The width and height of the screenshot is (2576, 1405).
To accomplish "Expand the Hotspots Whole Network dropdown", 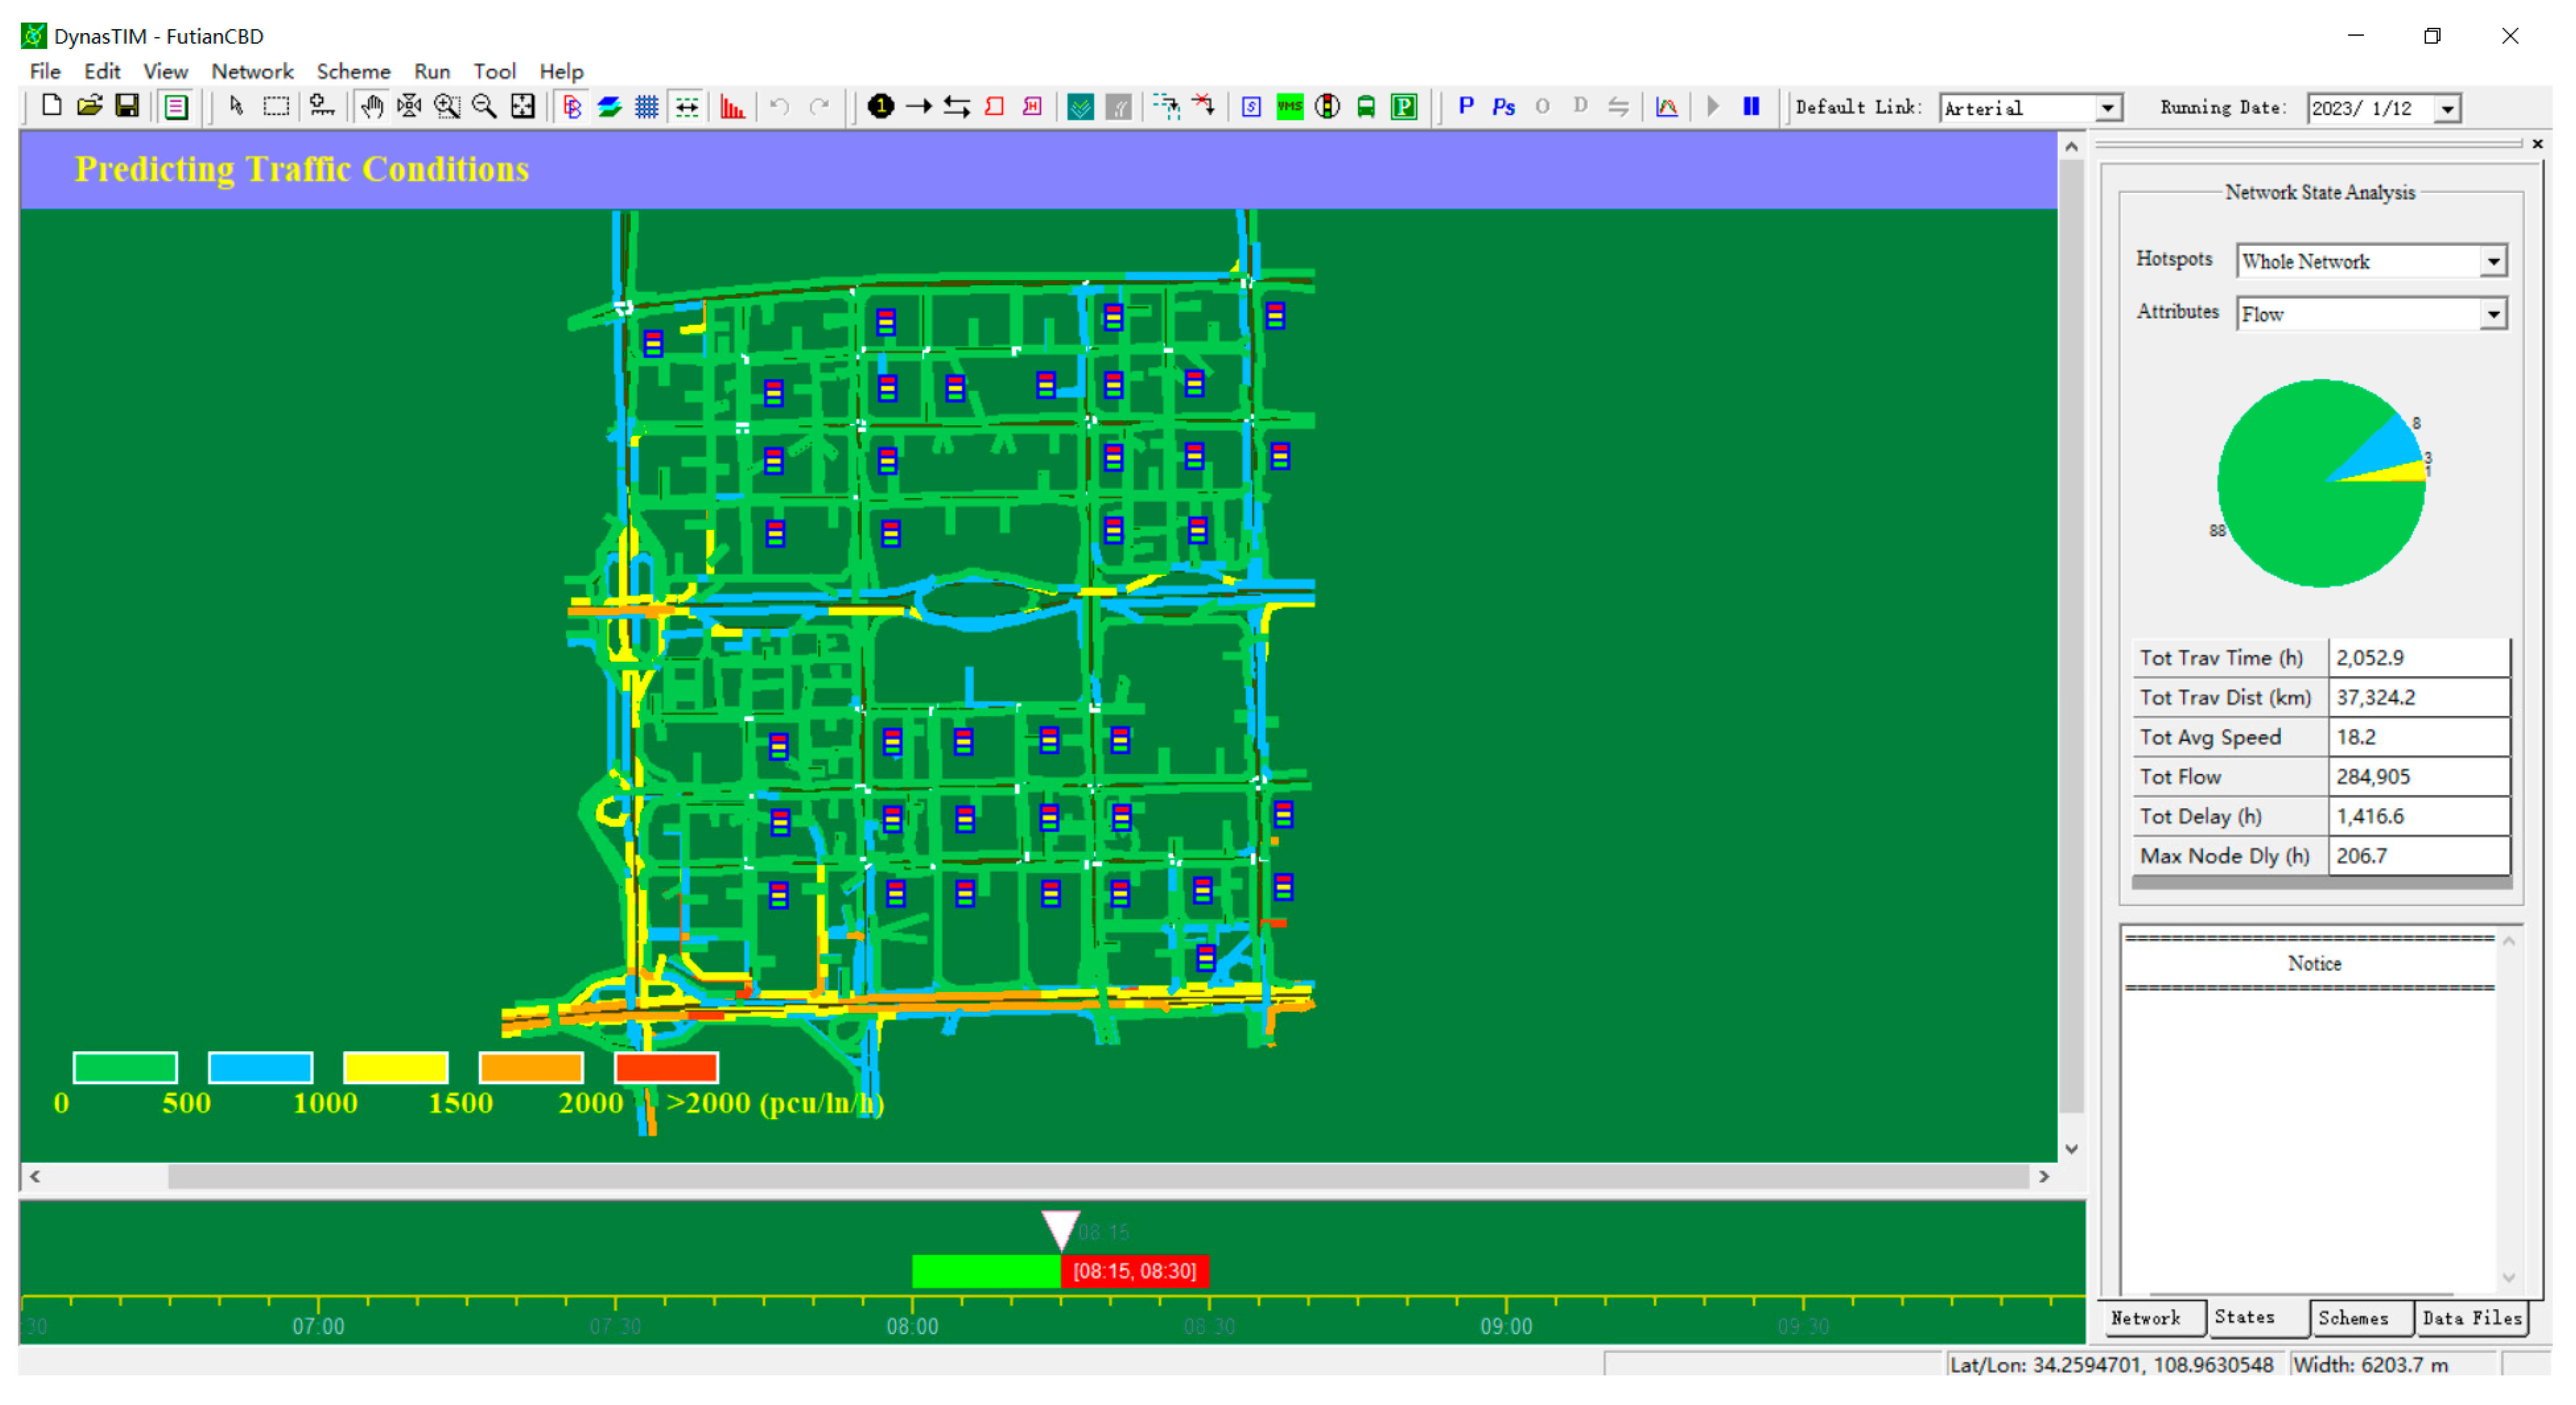I will (x=2493, y=261).
